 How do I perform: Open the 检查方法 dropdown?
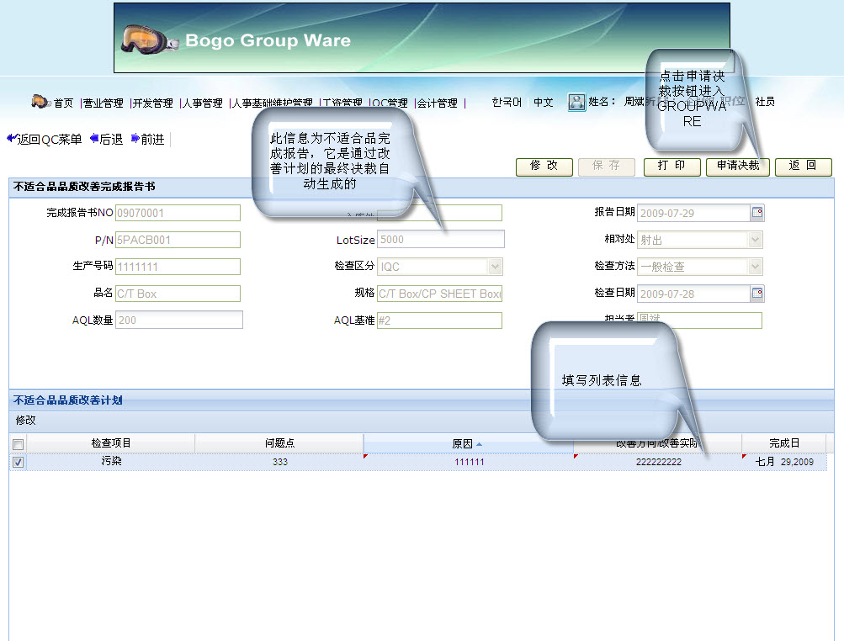point(755,267)
